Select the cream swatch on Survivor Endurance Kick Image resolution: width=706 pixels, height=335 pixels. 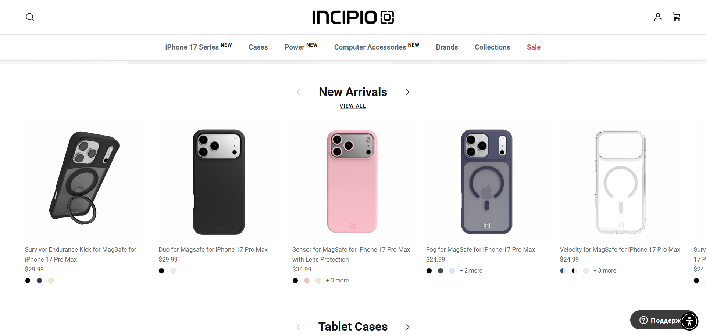pos(51,281)
